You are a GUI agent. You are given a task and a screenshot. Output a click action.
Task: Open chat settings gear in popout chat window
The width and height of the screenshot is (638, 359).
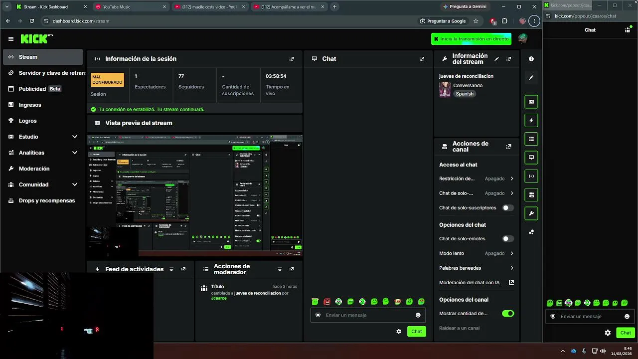click(608, 333)
